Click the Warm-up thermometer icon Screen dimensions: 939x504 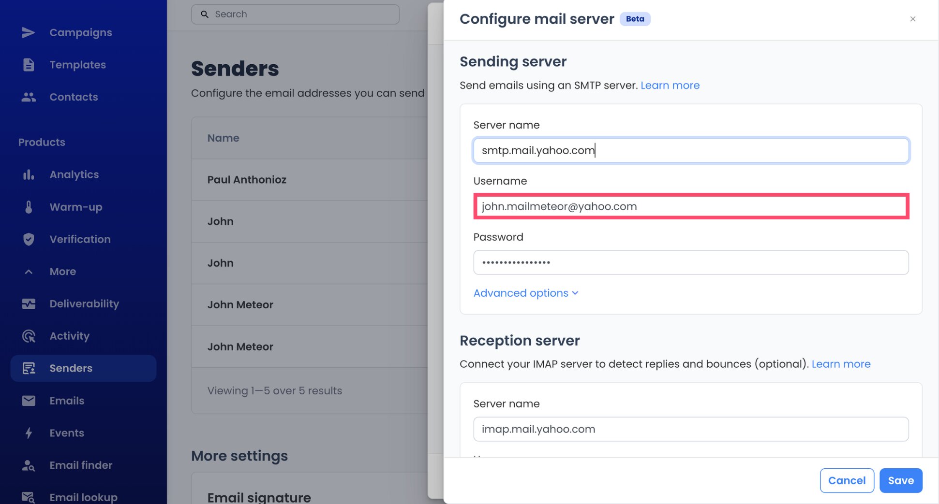click(x=29, y=207)
